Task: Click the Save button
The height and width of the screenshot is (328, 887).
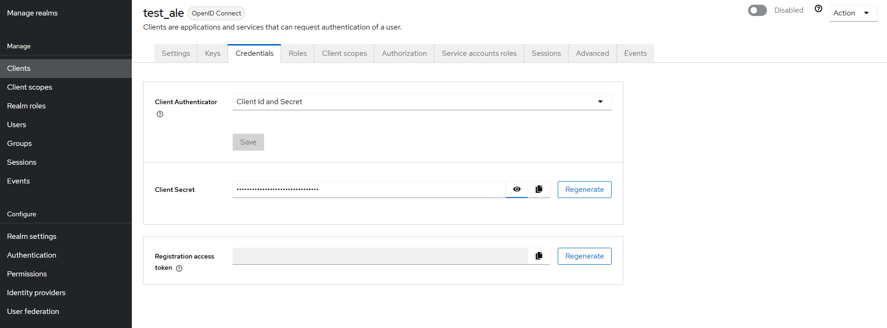Action: [x=248, y=142]
